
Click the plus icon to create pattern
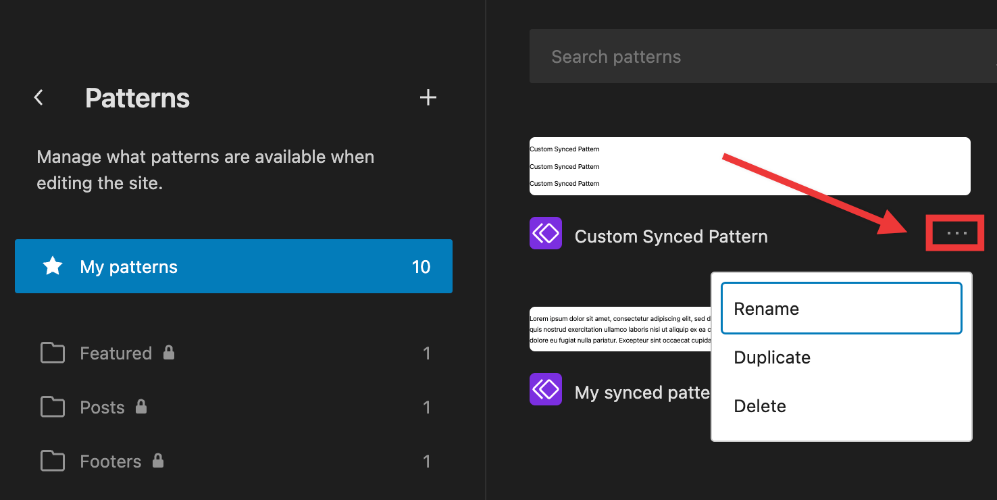click(x=428, y=98)
